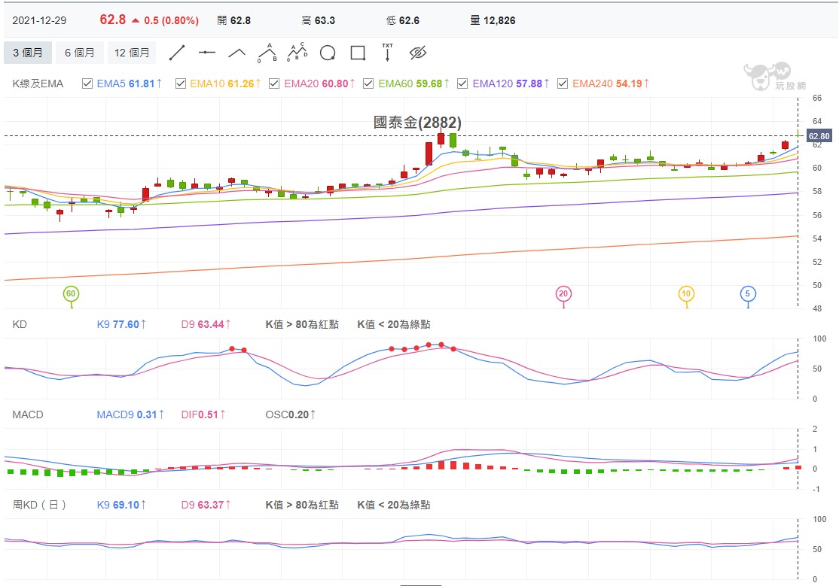This screenshot has height=586, width=839.
Task: Click the yellow 10 EMA marker pin
Action: pos(686,293)
